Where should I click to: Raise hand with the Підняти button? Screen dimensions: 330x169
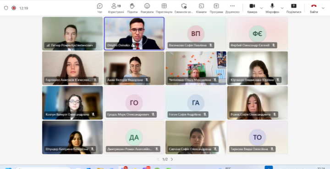pos(132,8)
